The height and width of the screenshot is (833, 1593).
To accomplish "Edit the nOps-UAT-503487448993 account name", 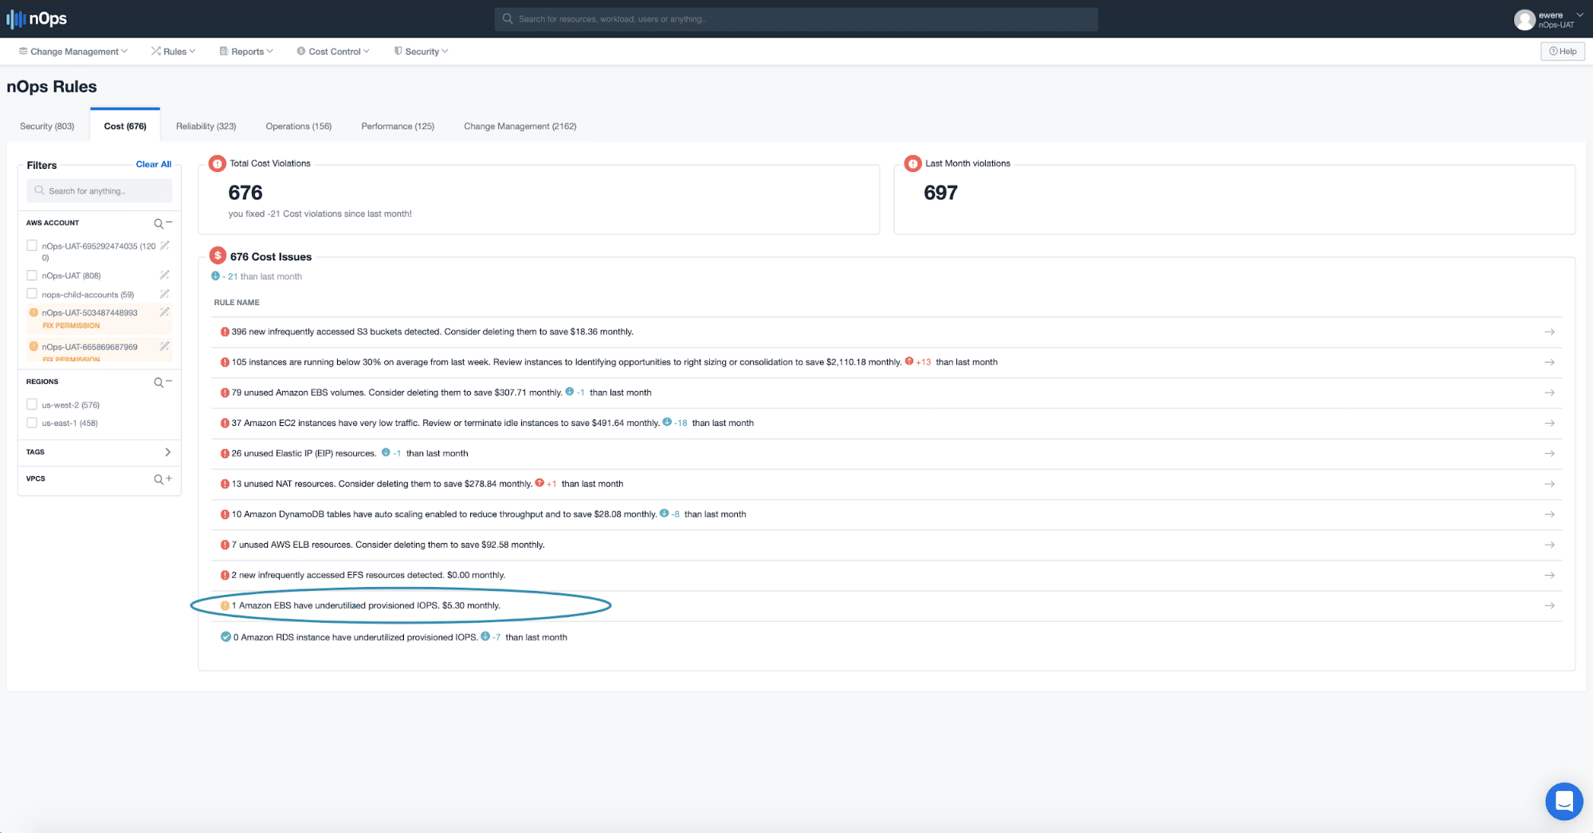I will coord(164,313).
